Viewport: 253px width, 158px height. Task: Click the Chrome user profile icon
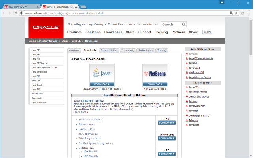(222, 2)
